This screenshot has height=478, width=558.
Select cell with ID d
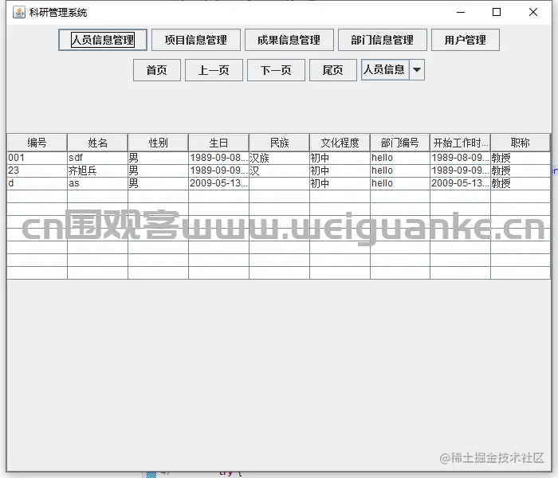coord(37,183)
